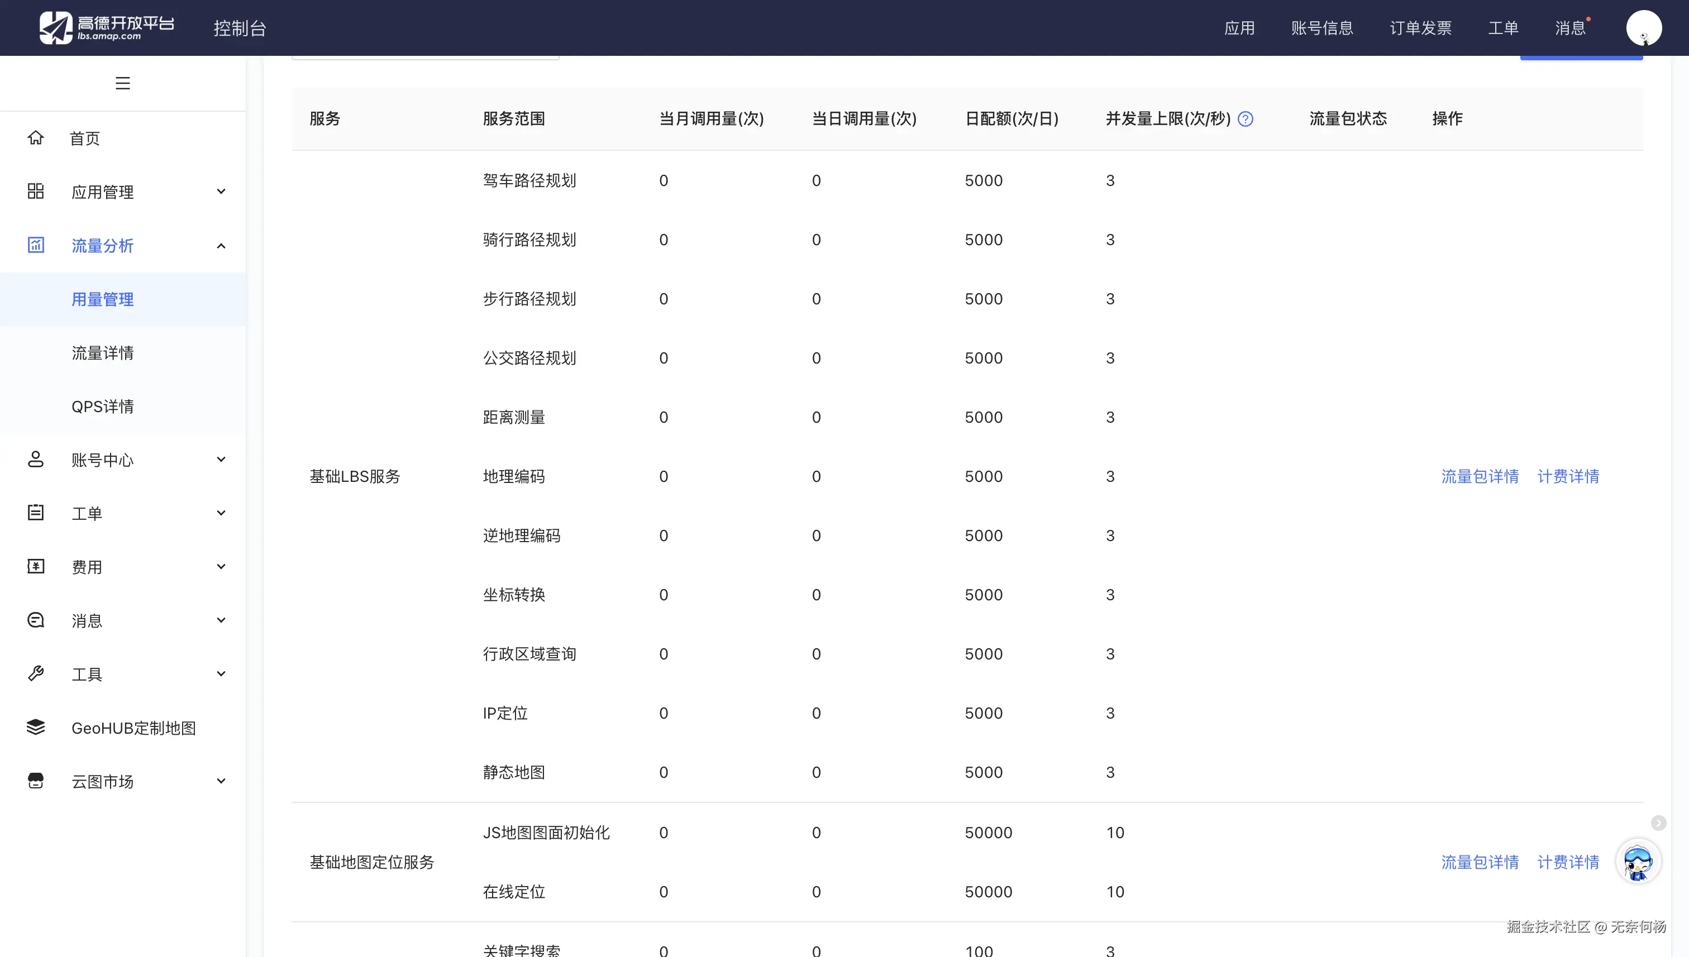Expand the 费用 menu chevron
1689x957 pixels.
pyautogui.click(x=221, y=567)
